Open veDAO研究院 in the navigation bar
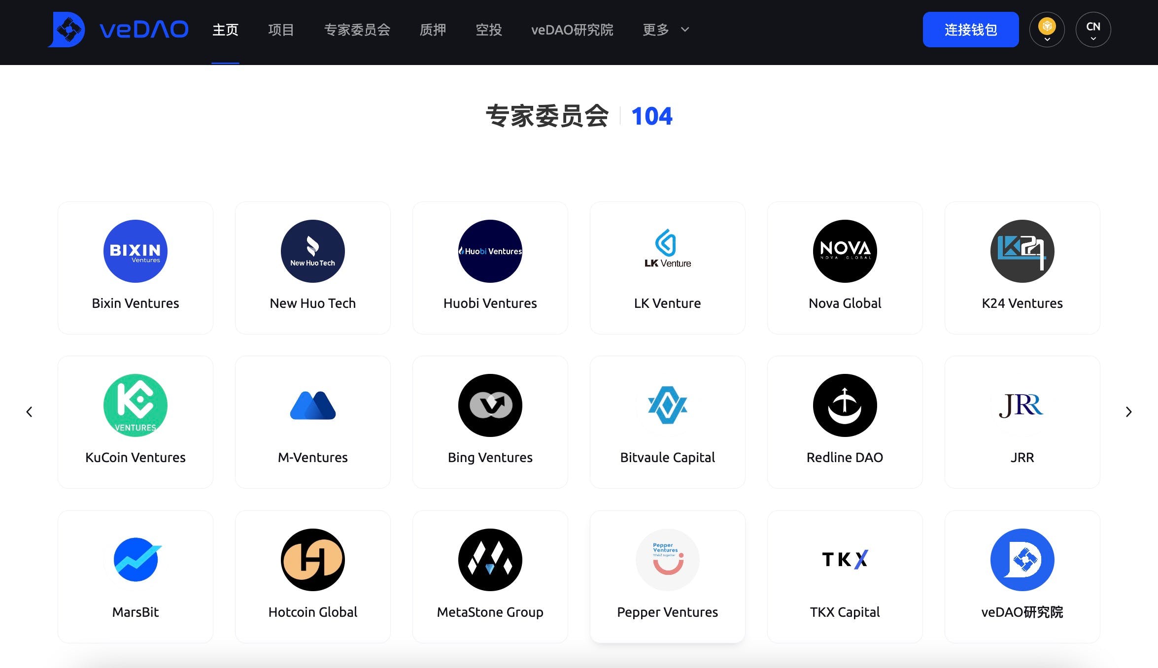Viewport: 1158px width, 668px height. (x=572, y=30)
